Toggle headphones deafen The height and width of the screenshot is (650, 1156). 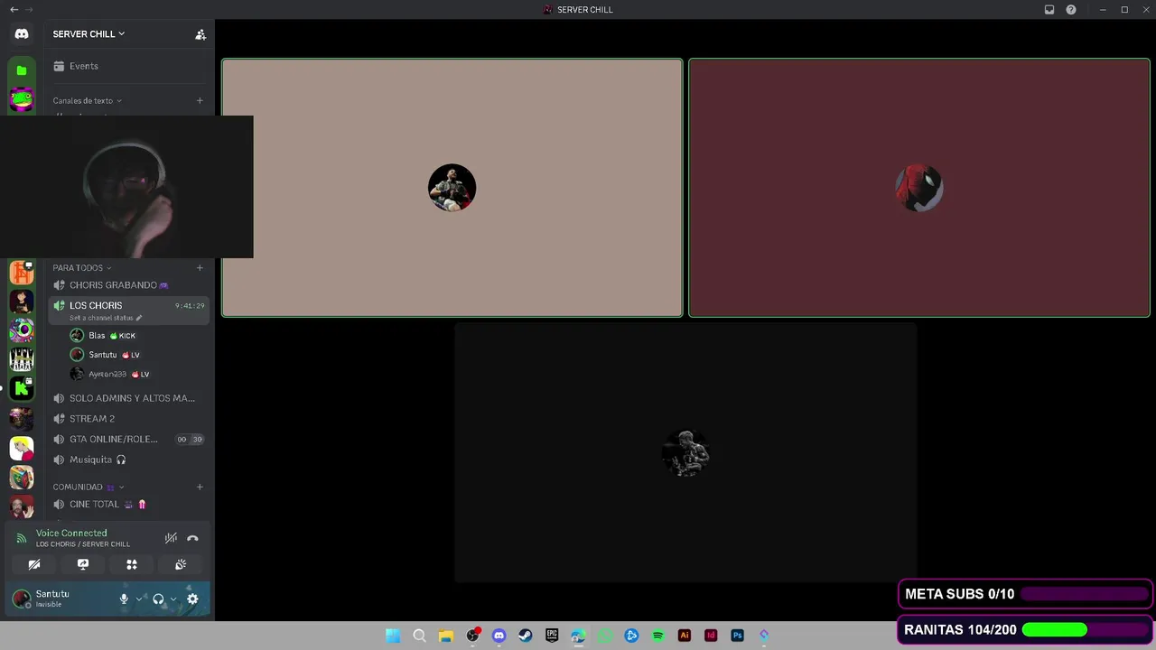pos(158,599)
